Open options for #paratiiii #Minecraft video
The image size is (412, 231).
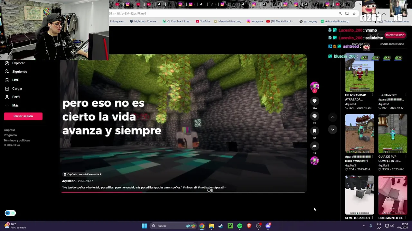[x=372, y=157]
